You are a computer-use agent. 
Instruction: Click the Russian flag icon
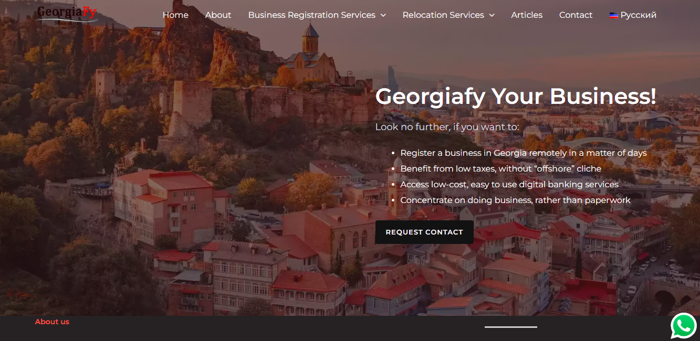613,15
